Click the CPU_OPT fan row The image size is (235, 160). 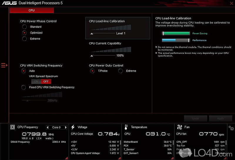[x=201, y=142]
